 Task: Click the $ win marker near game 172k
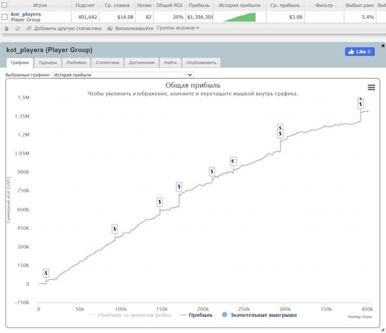179,186
